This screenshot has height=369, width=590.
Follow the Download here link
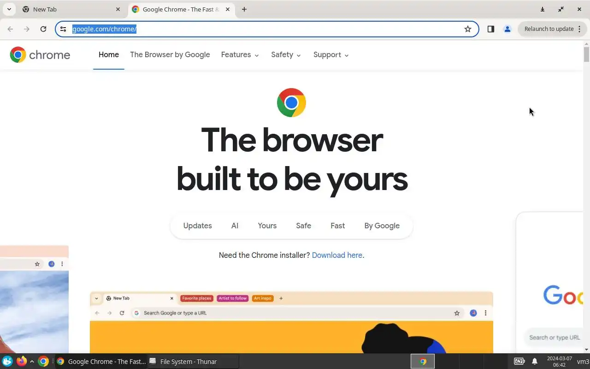pos(337,255)
